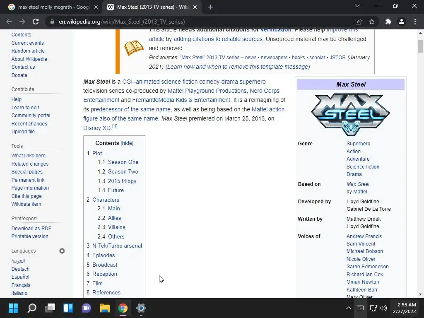Click the scrollbar down arrow

click(x=420, y=294)
